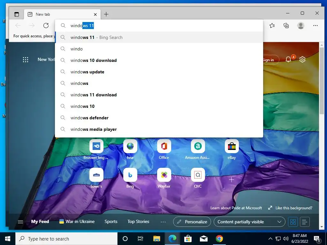Open Microsoft Store from the taskbar

point(188,239)
